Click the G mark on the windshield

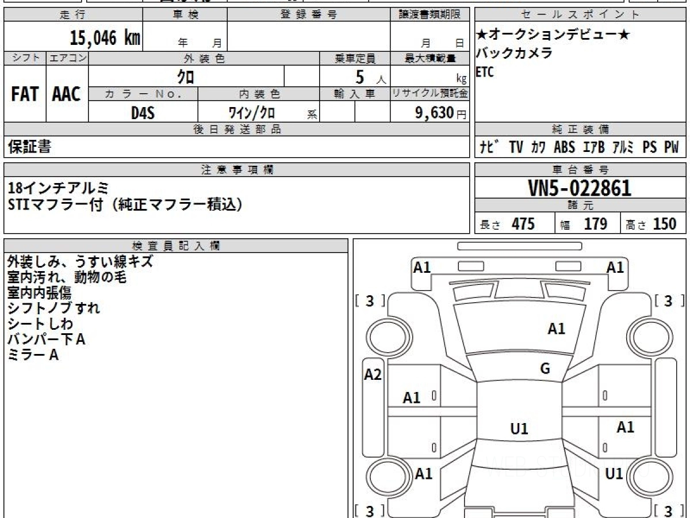(545, 369)
